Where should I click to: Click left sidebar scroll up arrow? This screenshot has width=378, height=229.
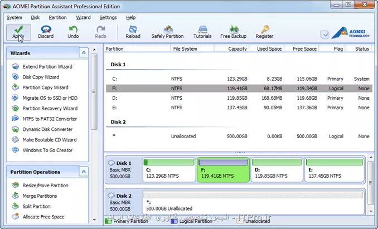94,50
